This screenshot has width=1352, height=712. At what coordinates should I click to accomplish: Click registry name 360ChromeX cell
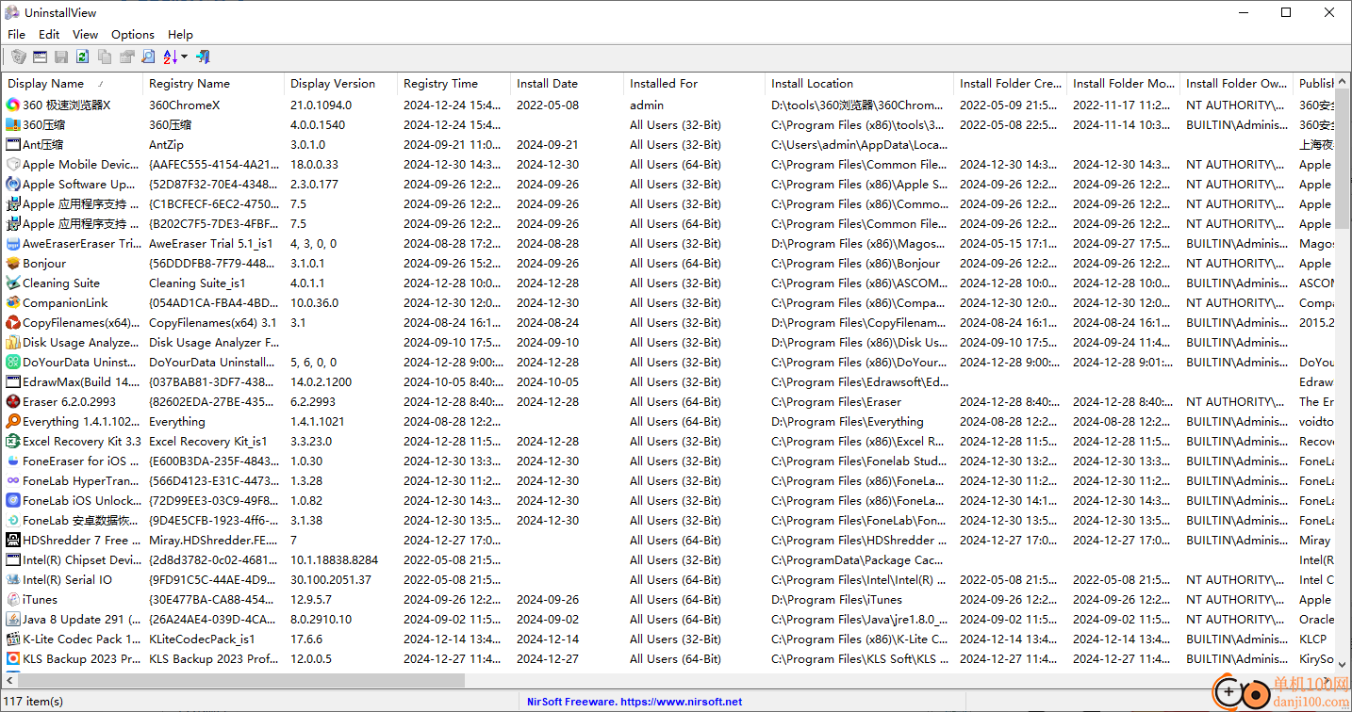[184, 105]
